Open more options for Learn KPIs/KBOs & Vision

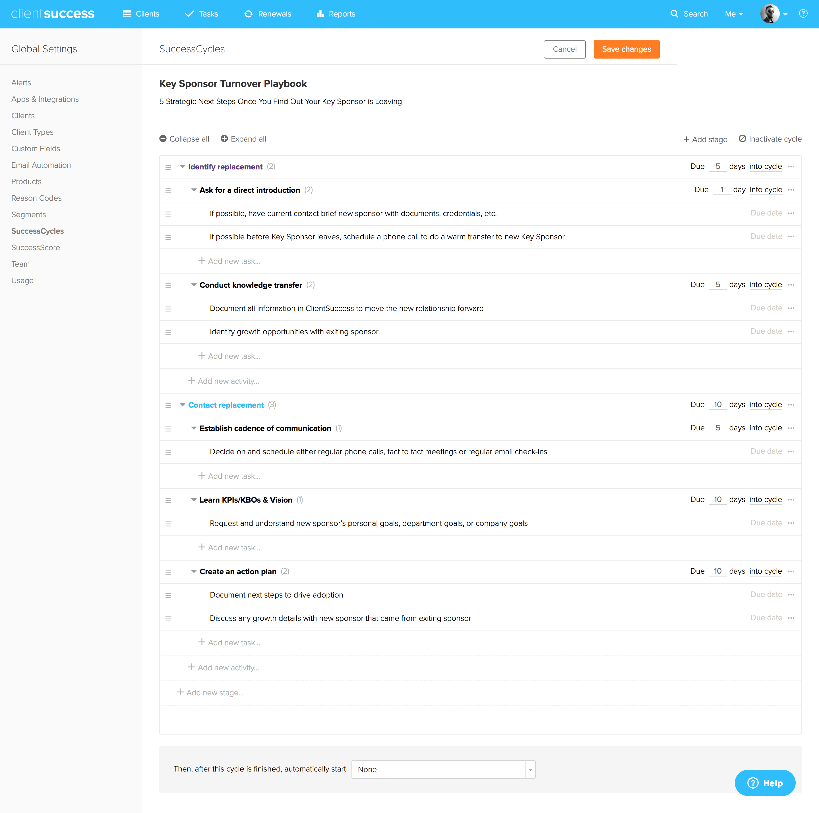791,499
